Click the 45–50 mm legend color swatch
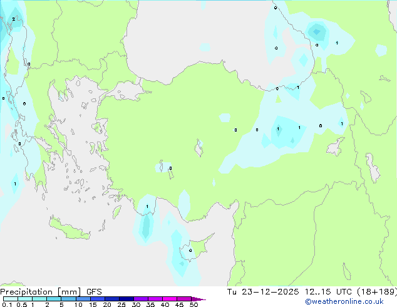 [184, 299]
